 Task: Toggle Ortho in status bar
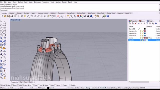77,88
